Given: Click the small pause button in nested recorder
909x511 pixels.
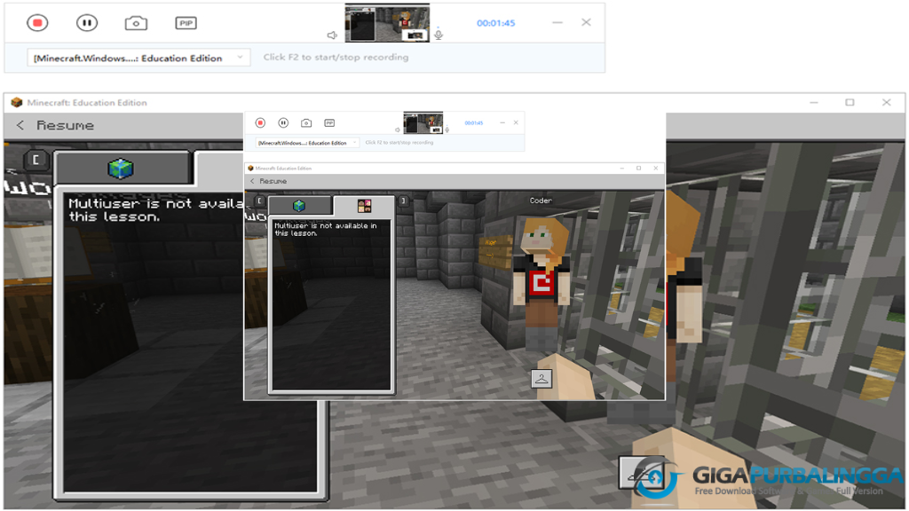Looking at the screenshot, I should [x=283, y=122].
